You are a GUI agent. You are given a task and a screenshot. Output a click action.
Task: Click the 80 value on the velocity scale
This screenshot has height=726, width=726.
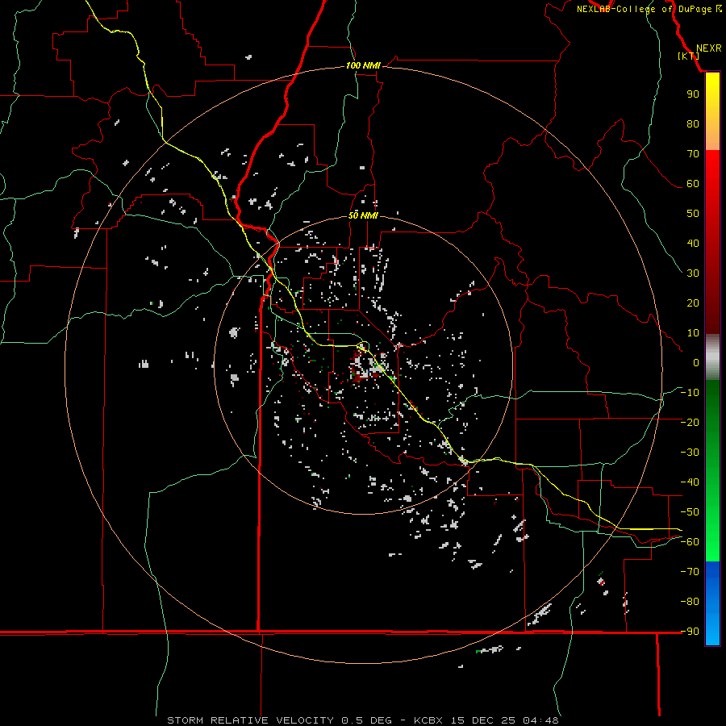point(693,123)
